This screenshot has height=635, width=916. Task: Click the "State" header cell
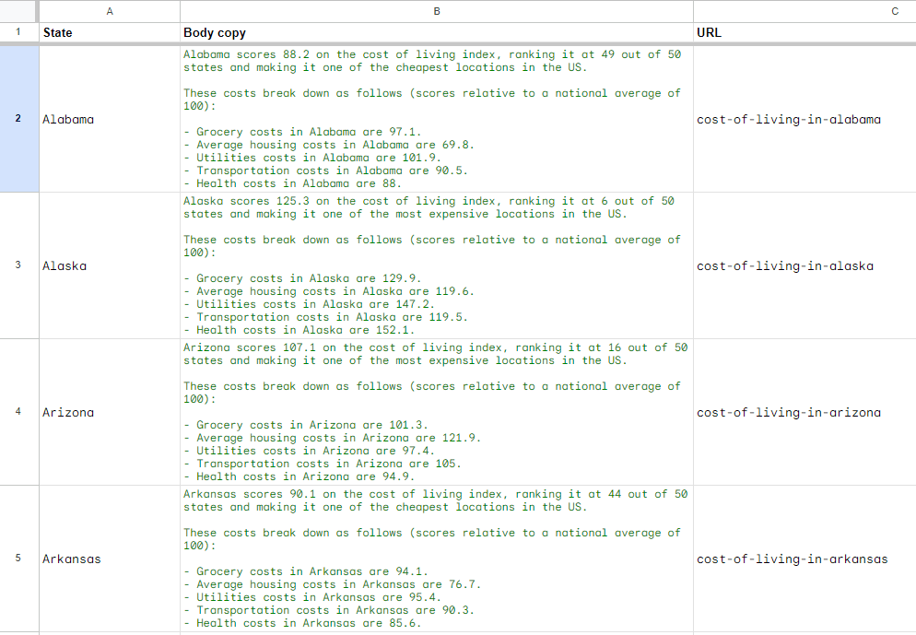110,33
